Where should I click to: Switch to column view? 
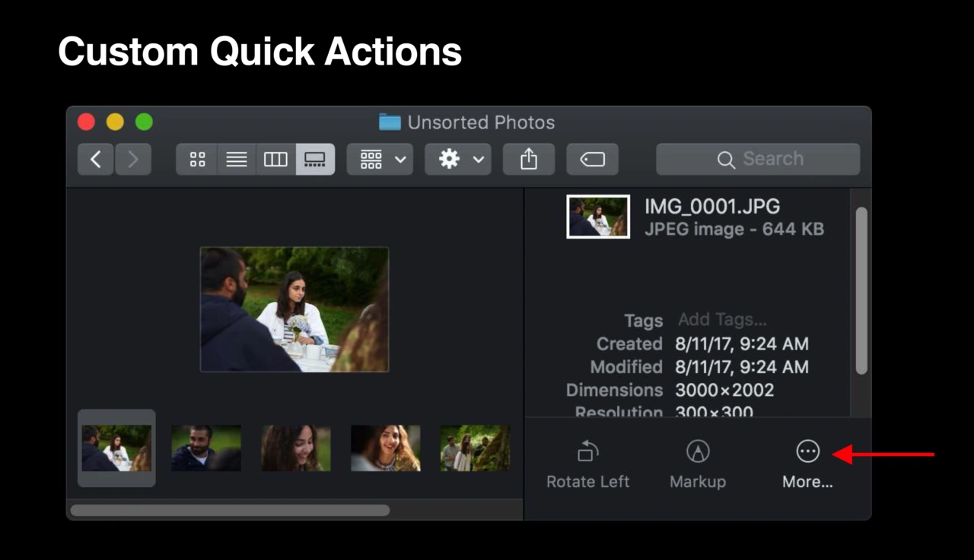(x=275, y=159)
